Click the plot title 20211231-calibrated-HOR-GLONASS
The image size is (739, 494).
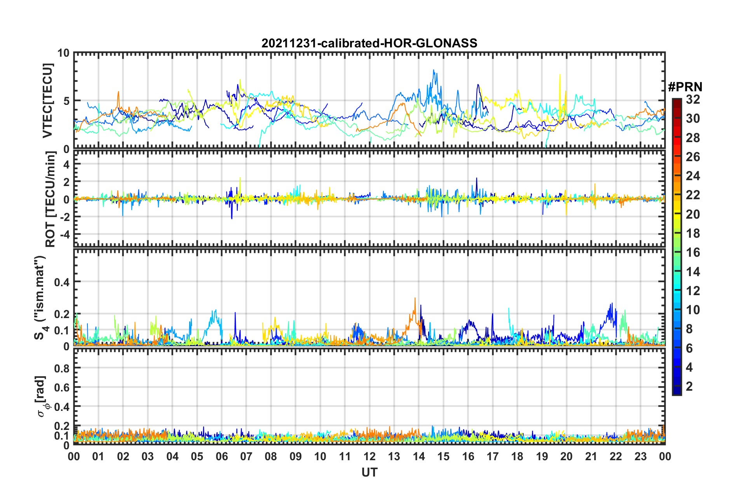pyautogui.click(x=369, y=43)
